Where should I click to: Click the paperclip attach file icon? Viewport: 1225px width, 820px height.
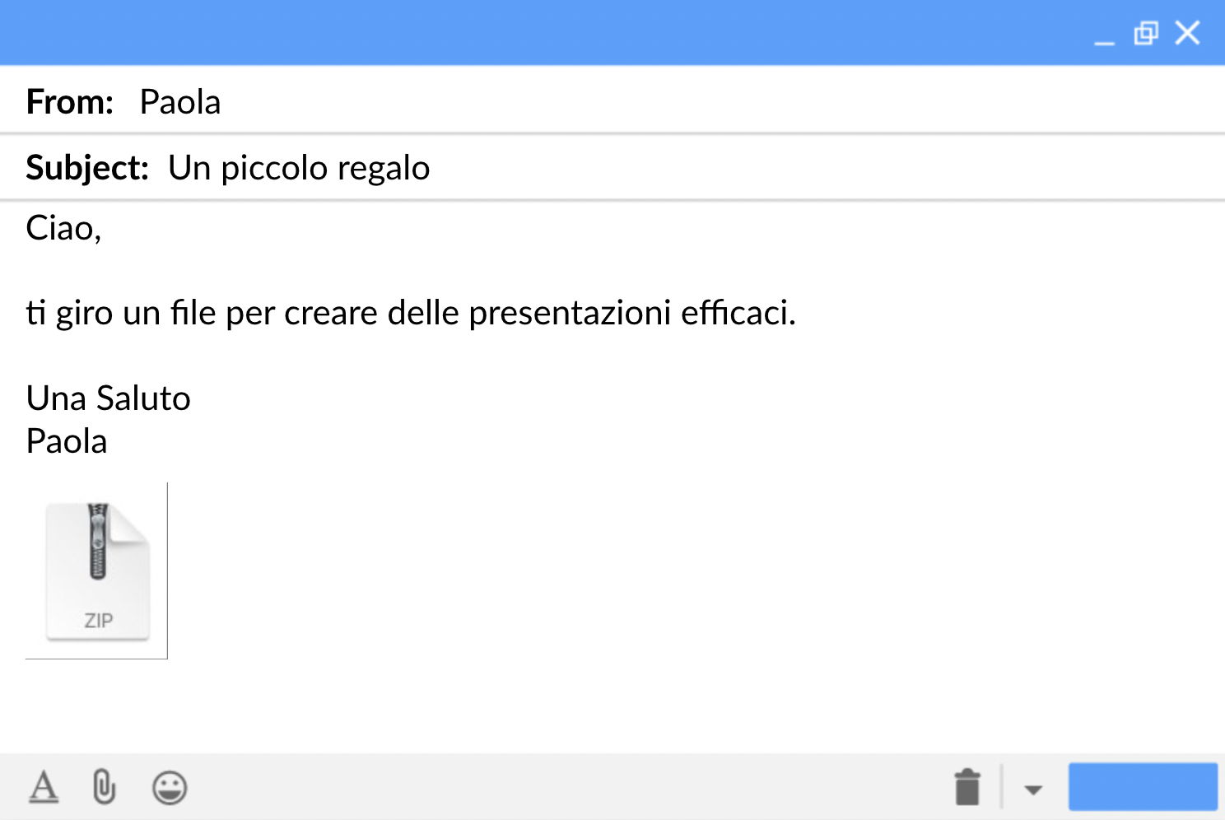(x=104, y=787)
